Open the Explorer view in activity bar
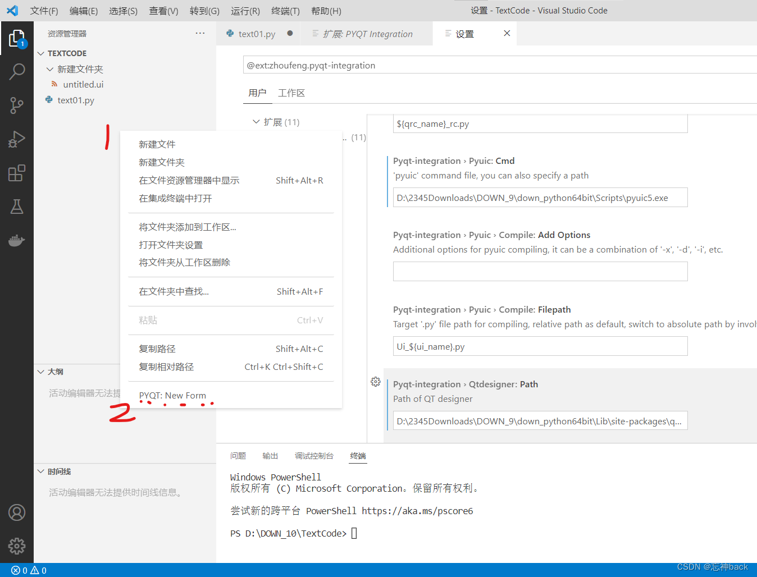 17,39
